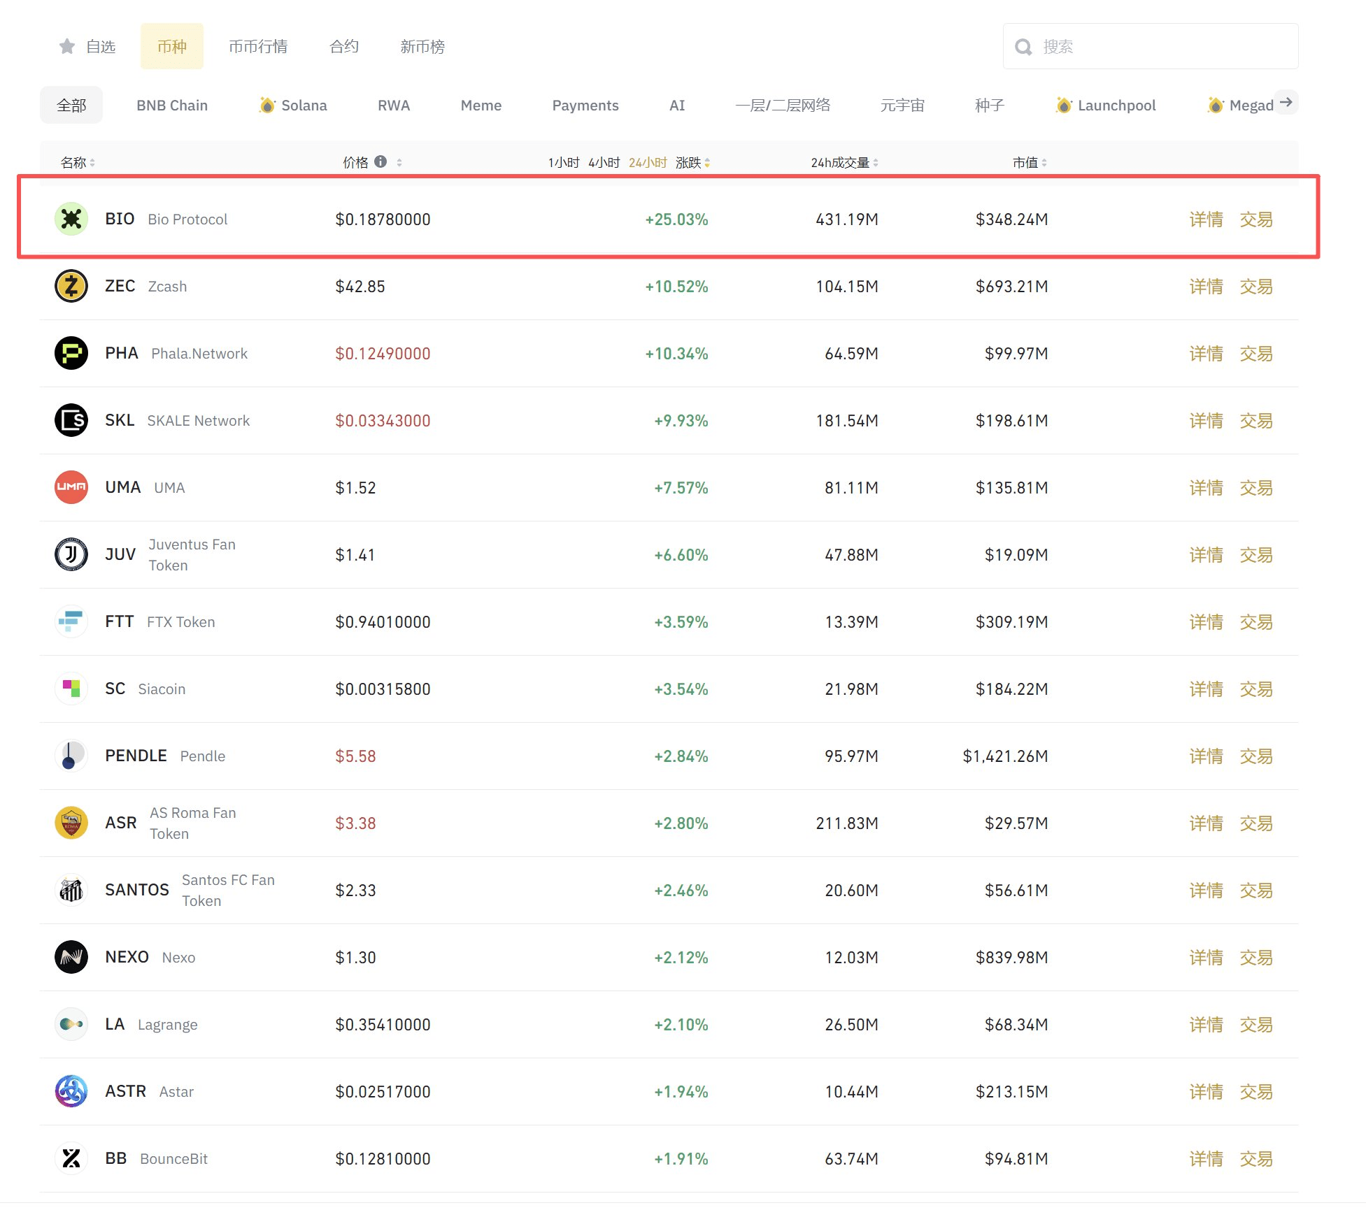Open 详情 for ZEC
1366x1210 pixels.
tap(1207, 287)
